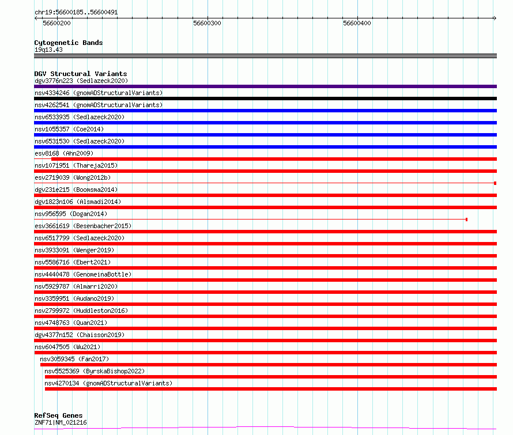Click nsv5586716 (Ebert2021) label

click(x=73, y=262)
